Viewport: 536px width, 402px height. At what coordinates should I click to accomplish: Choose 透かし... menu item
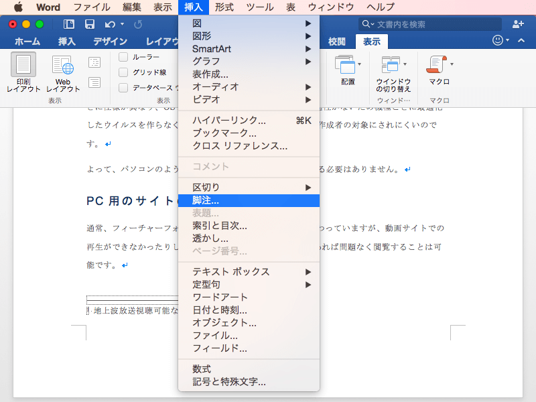click(x=249, y=239)
